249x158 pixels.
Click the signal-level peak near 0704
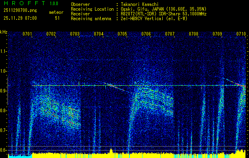point(111,150)
